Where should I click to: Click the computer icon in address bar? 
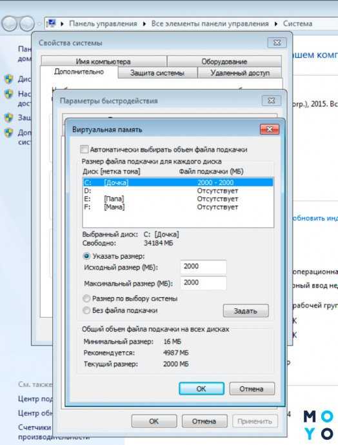tap(51, 23)
